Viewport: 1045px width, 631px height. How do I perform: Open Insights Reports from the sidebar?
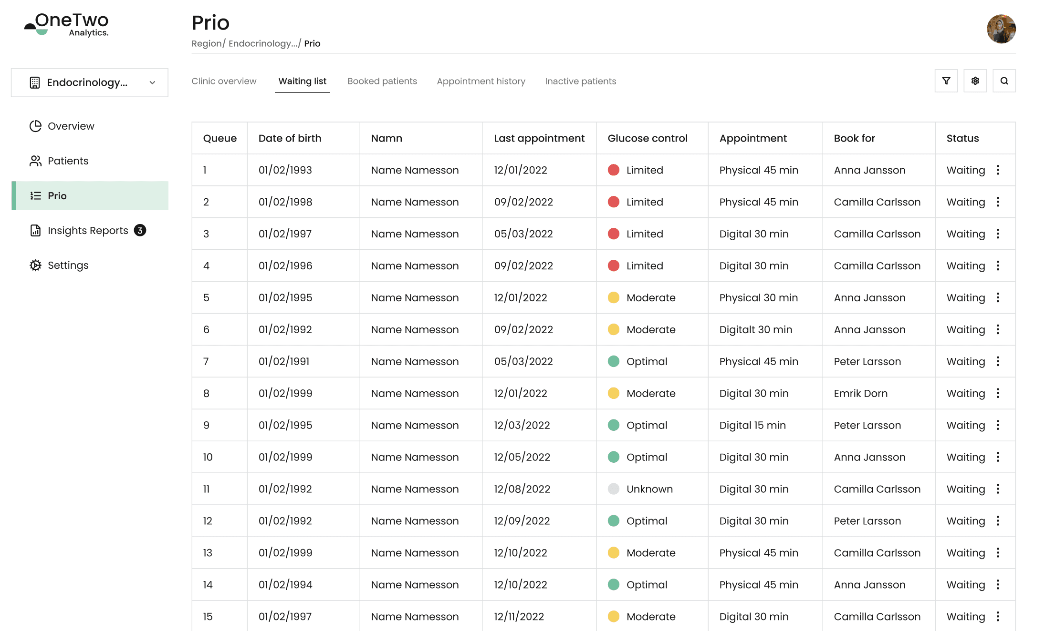pos(88,230)
